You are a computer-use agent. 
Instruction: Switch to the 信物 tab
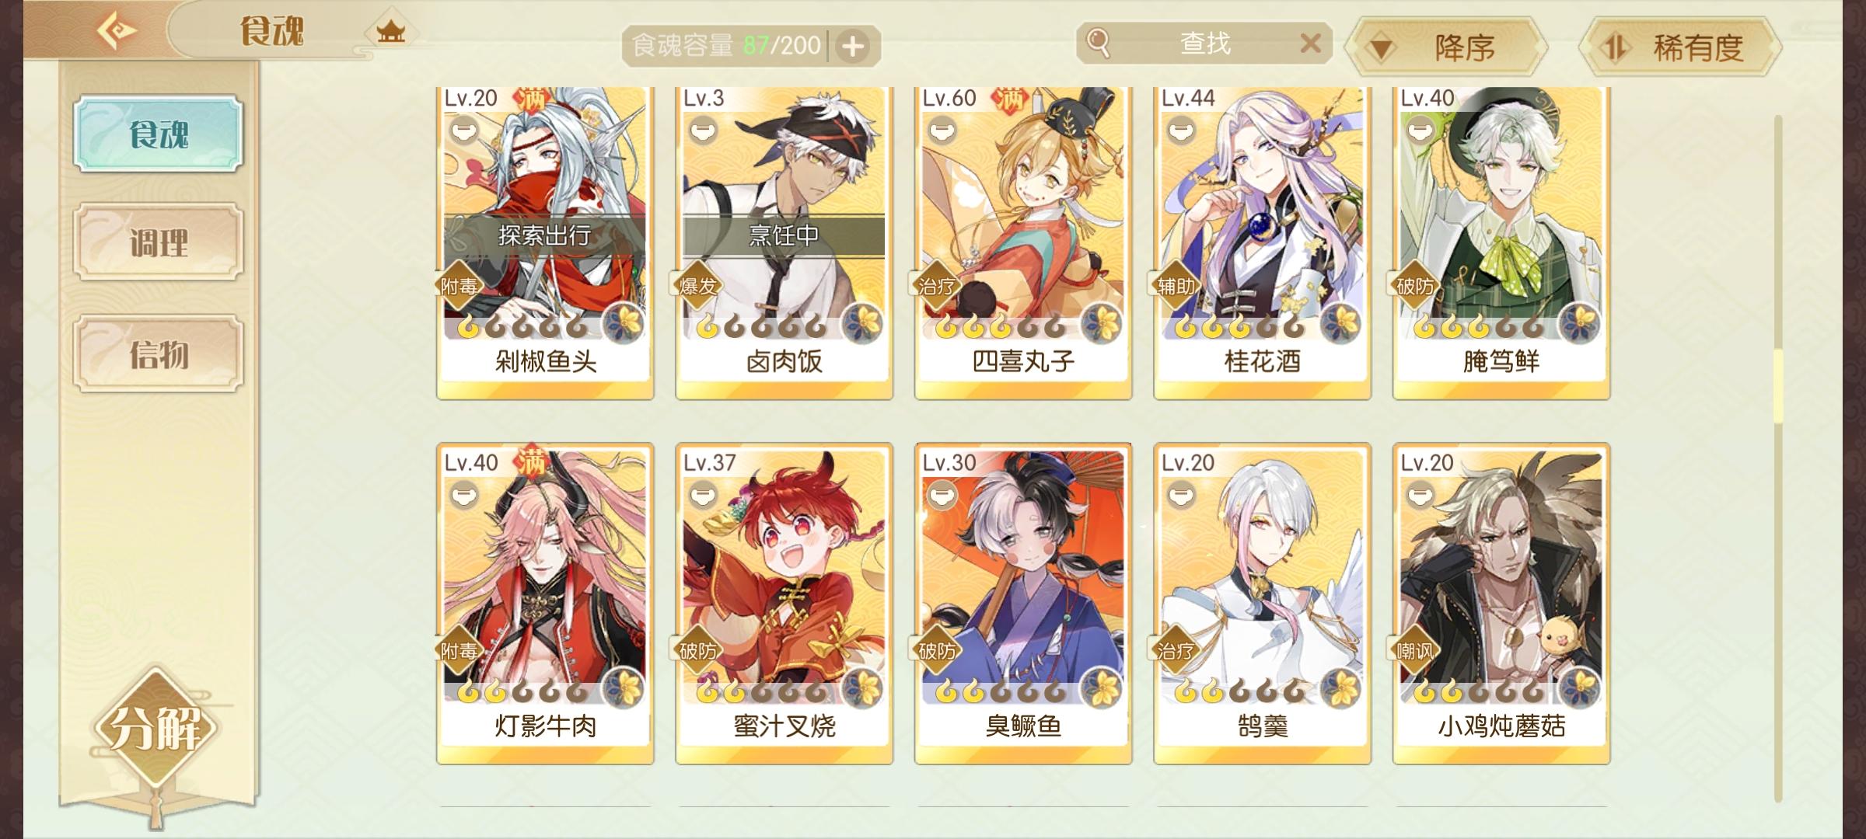coord(159,354)
